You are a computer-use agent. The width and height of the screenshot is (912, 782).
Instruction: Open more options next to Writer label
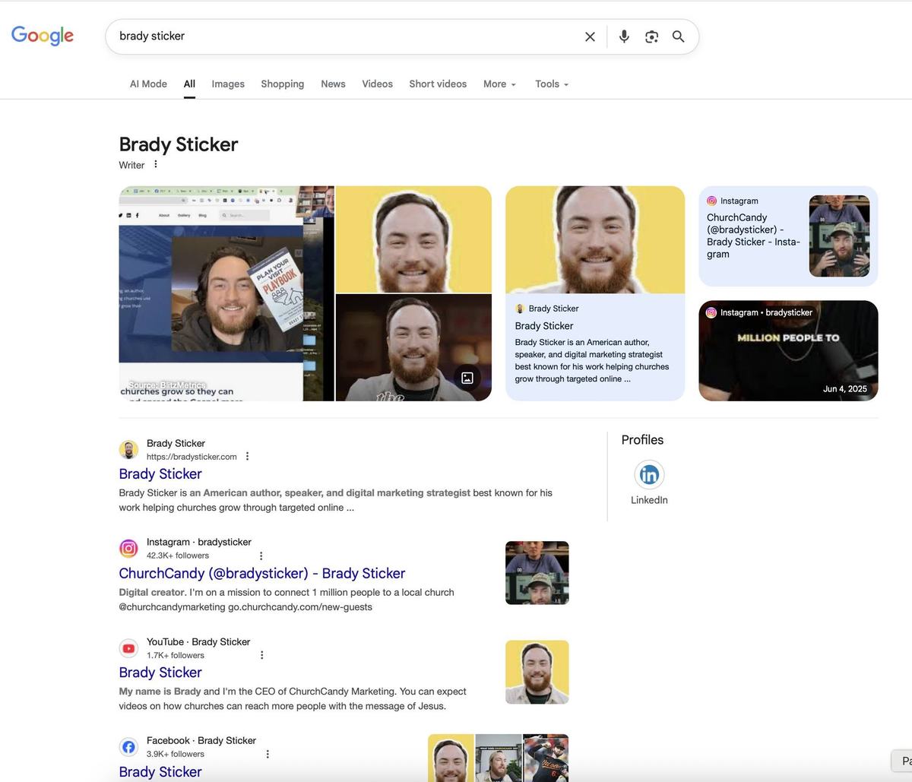[x=156, y=164]
